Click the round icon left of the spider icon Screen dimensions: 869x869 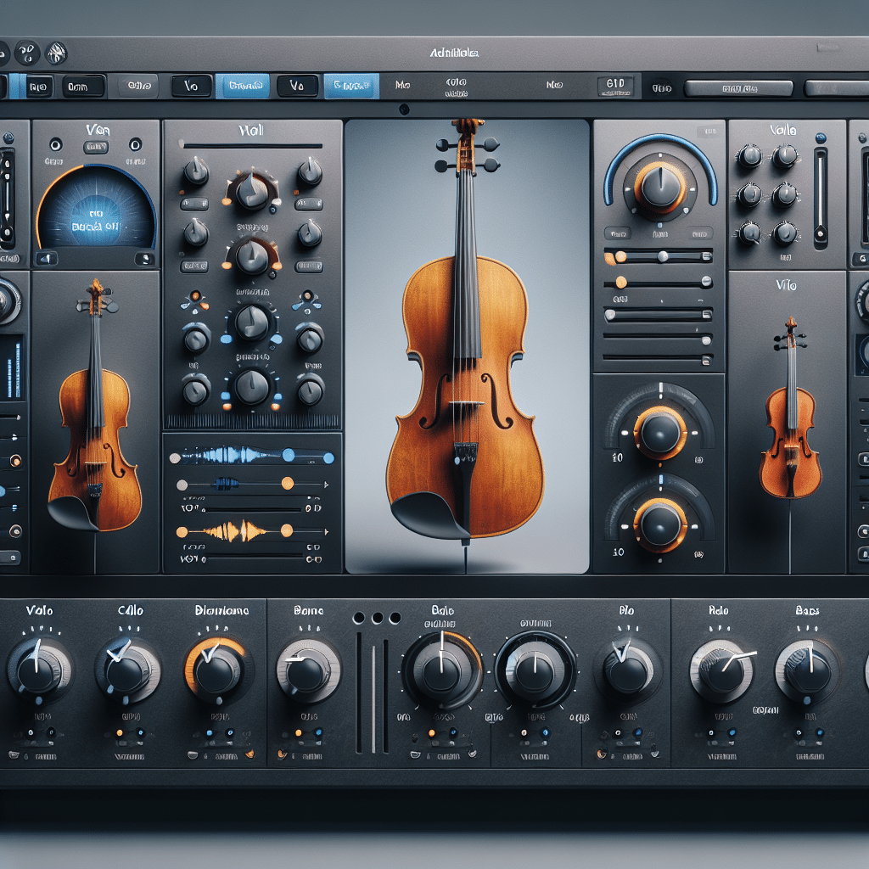click(x=26, y=53)
